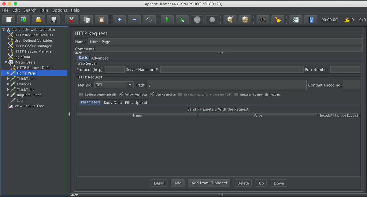Click the Paste clipboard icon
This screenshot has width=367, height=197.
[x=101, y=20]
